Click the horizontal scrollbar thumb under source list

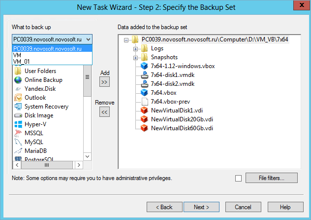(x=47, y=165)
